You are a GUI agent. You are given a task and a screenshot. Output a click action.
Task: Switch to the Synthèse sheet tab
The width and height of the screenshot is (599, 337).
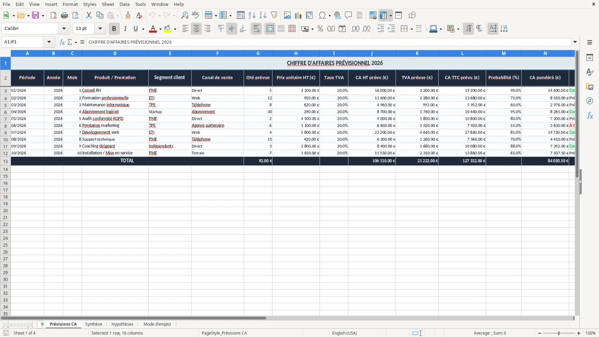pyautogui.click(x=93, y=324)
